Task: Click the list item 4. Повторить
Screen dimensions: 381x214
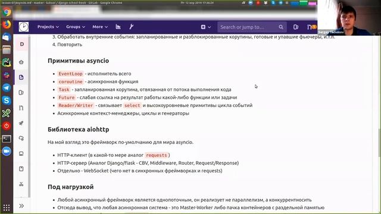Action: click(x=67, y=45)
